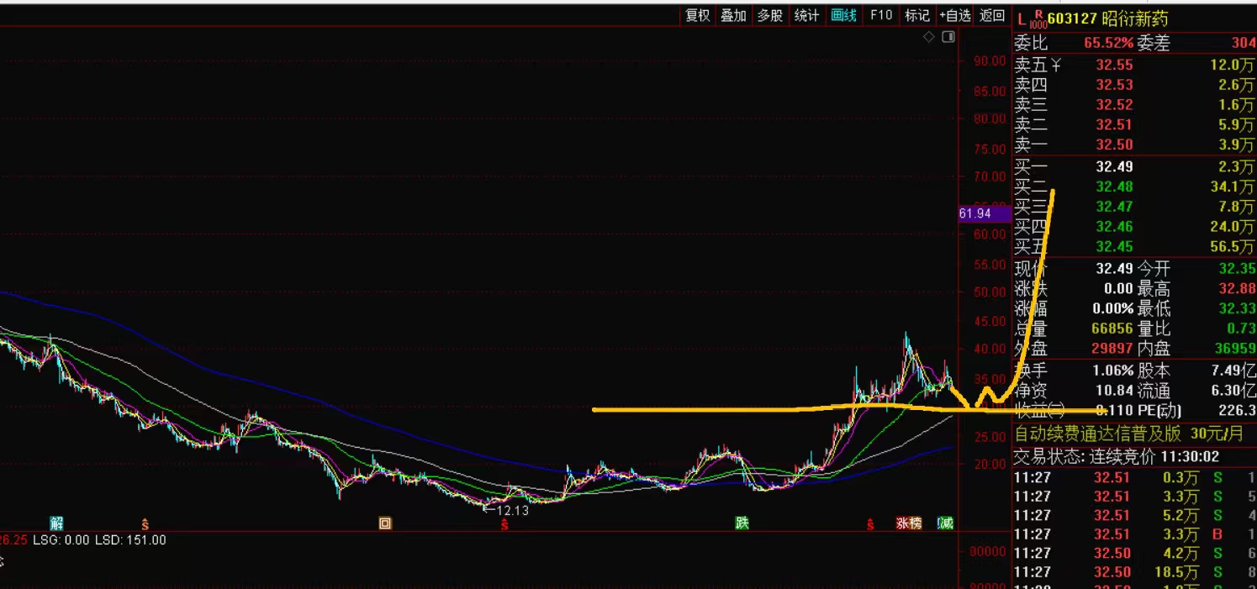Click the tick row with volume 5.2万
Image resolution: width=1257 pixels, height=589 pixels.
[1135, 516]
